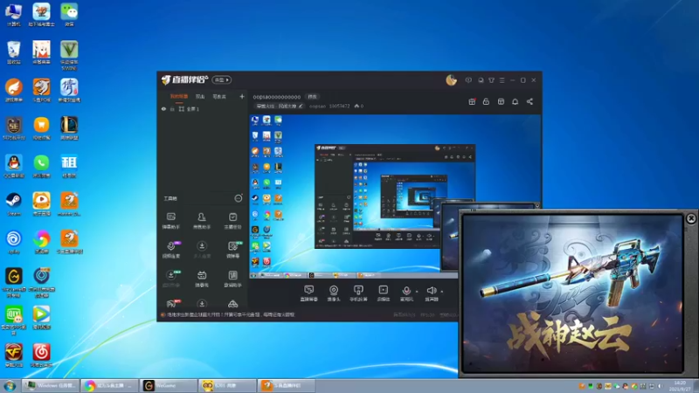The height and width of the screenshot is (393, 699).
Task: Click room ID 10053472
Action: pos(339,106)
